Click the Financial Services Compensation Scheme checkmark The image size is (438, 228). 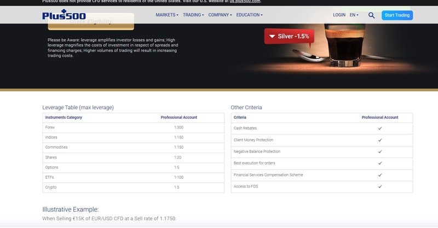(x=379, y=175)
